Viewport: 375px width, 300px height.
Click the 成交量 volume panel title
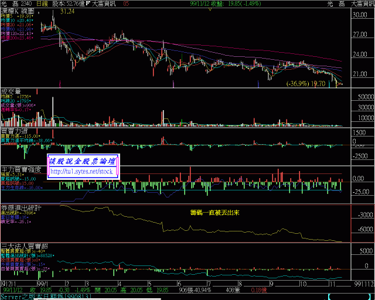[11, 91]
